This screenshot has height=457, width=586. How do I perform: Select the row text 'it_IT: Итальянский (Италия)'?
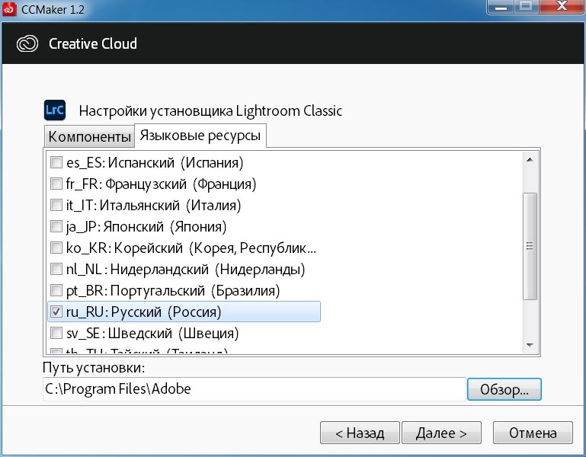154,205
